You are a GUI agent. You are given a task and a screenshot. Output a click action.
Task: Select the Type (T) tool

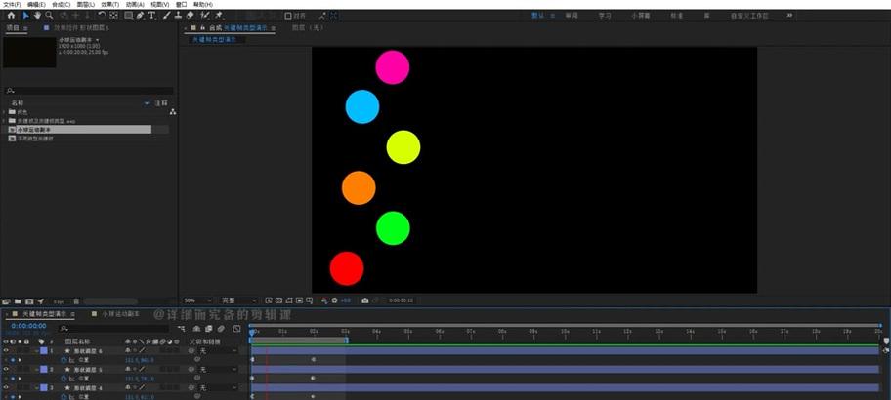click(x=151, y=16)
